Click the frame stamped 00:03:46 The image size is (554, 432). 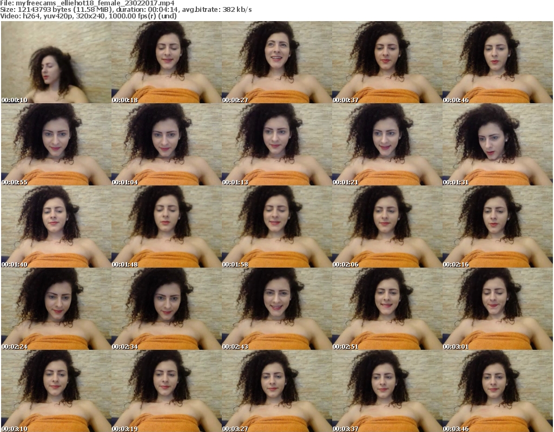pyautogui.click(x=497, y=391)
